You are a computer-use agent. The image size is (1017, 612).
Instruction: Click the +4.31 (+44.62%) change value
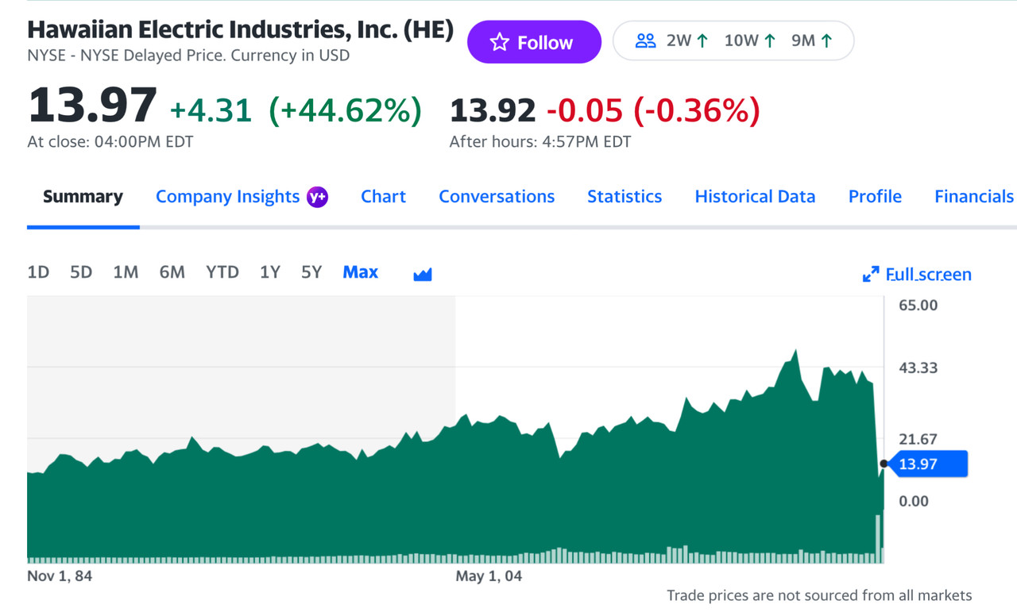pos(296,110)
